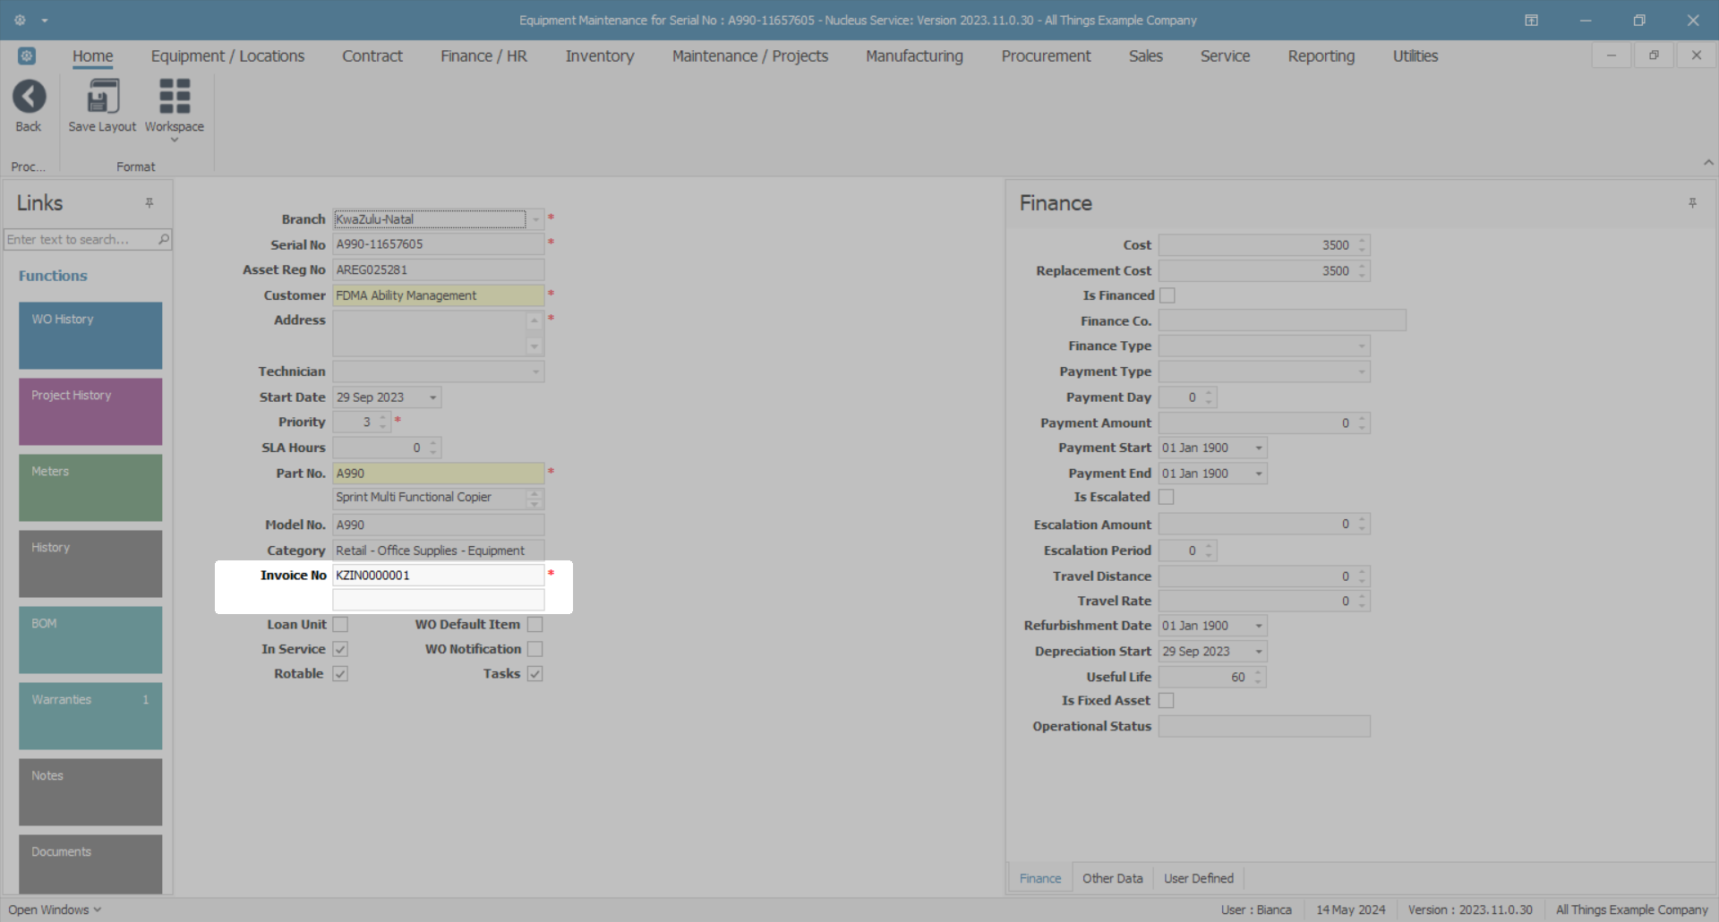Image resolution: width=1719 pixels, height=922 pixels.
Task: Enable WO Default Item checkbox
Action: point(535,625)
